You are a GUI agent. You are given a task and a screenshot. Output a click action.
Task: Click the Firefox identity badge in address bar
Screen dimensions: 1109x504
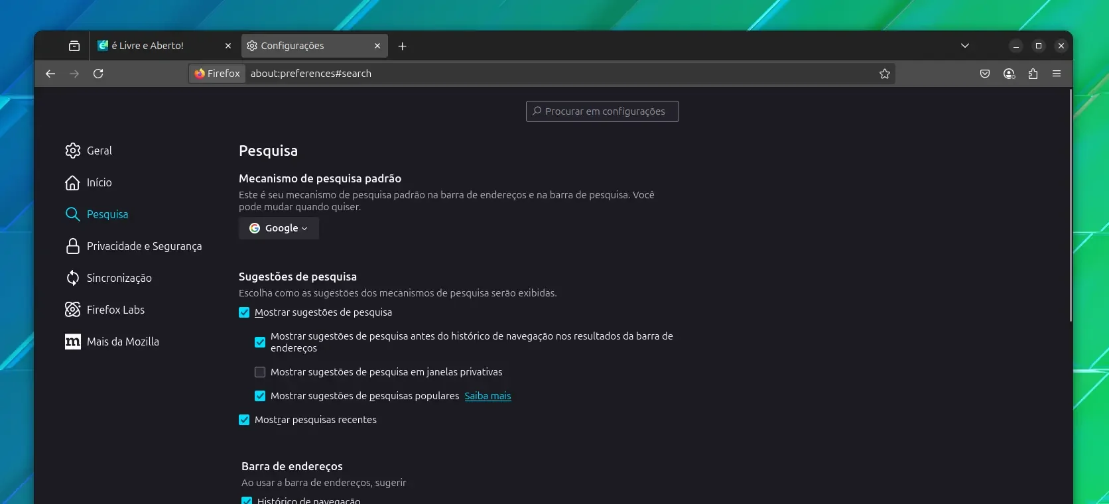pyautogui.click(x=218, y=74)
